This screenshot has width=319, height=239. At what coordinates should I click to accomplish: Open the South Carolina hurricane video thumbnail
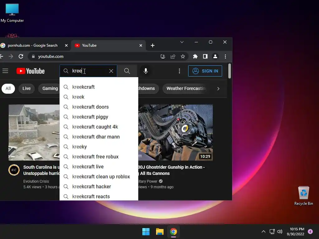(x=34, y=133)
